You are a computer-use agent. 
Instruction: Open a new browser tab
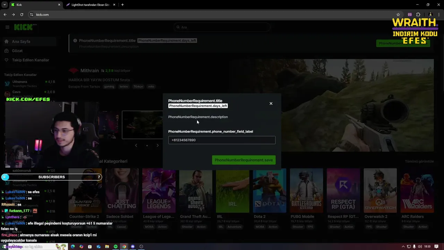coord(122,5)
